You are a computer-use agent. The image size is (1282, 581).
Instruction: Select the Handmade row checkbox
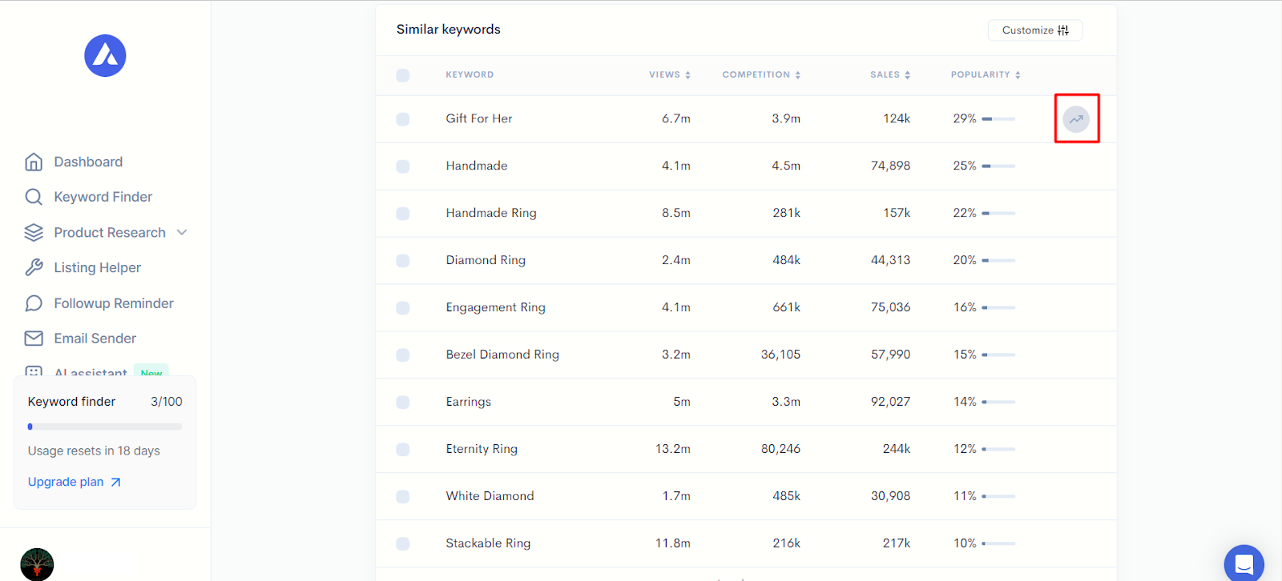(x=403, y=166)
